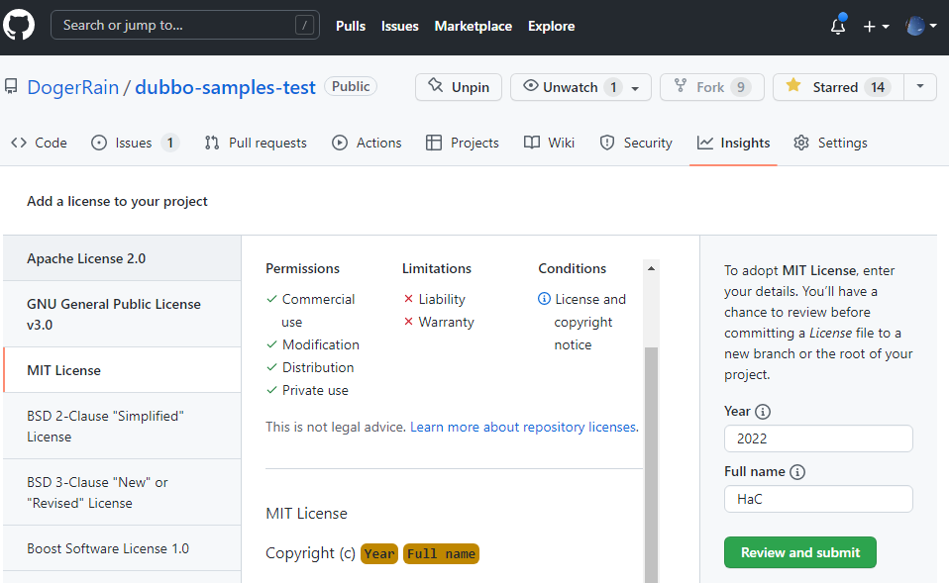The height and width of the screenshot is (583, 949).
Task: Open Learn more about repository licenses link
Action: (x=523, y=427)
